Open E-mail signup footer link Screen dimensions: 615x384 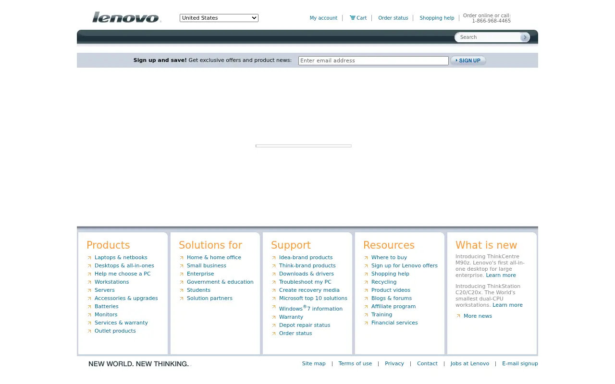point(520,364)
